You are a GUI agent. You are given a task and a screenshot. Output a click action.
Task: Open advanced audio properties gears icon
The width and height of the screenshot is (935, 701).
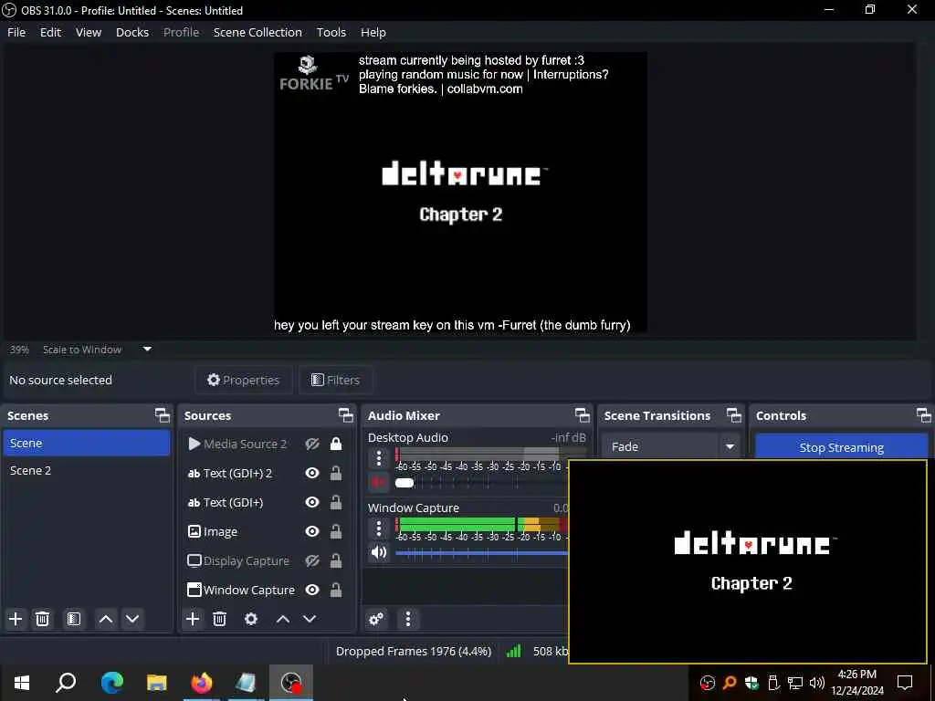click(x=376, y=619)
